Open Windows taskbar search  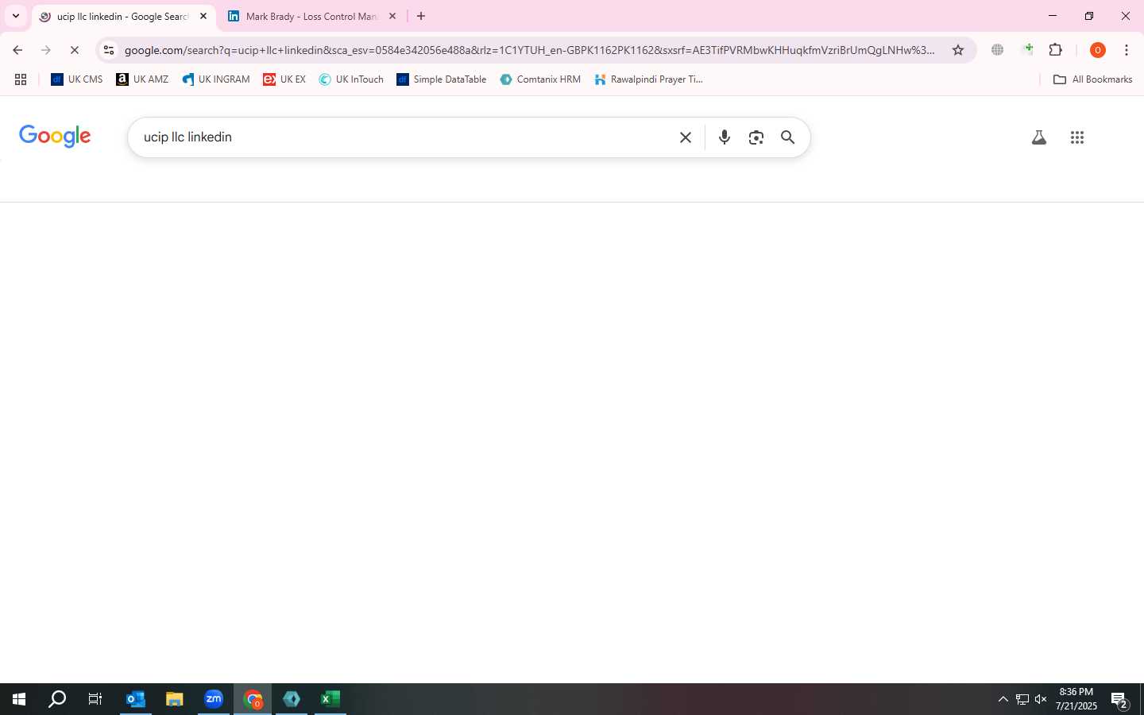(57, 699)
